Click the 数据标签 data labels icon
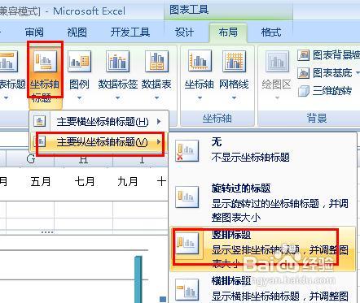Image resolution: width=360 pixels, height=303 pixels. (117, 61)
